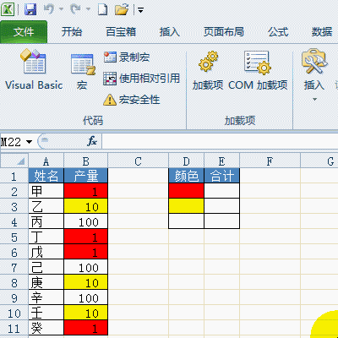Open a file with the folder icon
Viewport: 338px width, 338px height.
coord(122,9)
